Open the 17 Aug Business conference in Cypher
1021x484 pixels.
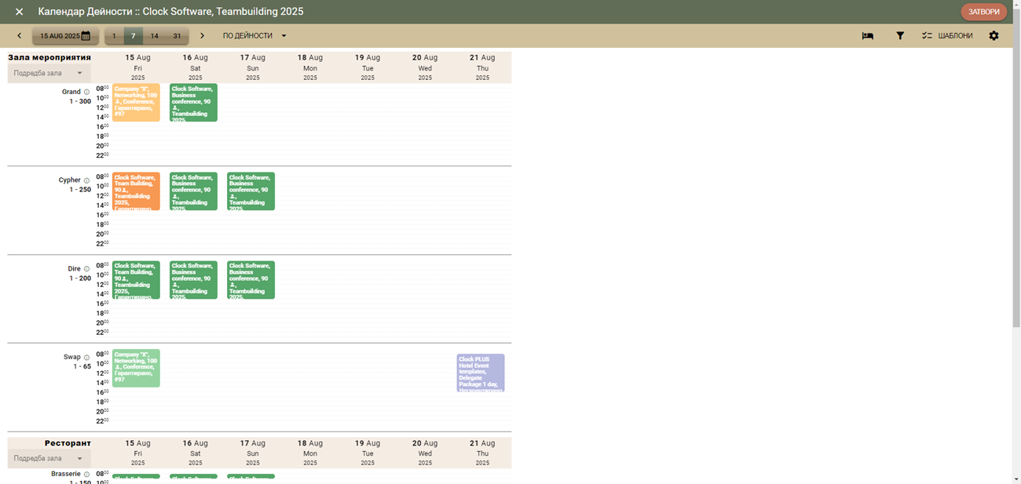click(251, 191)
